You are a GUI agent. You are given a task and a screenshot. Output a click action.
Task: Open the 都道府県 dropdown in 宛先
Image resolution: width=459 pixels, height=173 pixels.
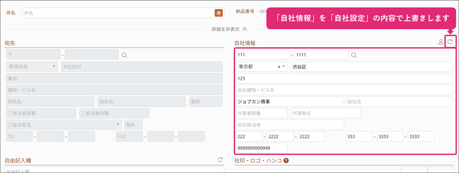(x=32, y=67)
